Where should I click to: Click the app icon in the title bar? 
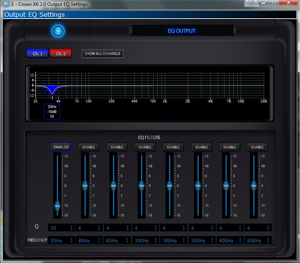tap(6, 4)
